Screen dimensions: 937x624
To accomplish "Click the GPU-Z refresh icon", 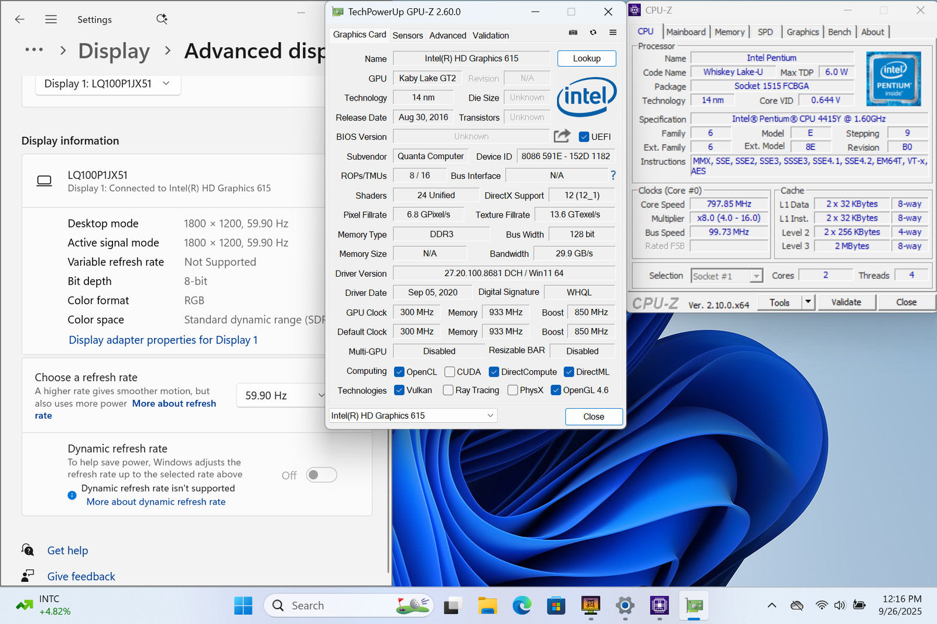I will pyautogui.click(x=593, y=33).
